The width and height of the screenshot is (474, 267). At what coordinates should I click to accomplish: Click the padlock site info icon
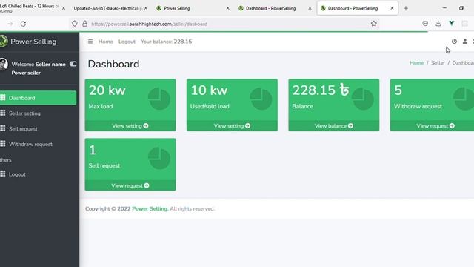pyautogui.click(x=85, y=24)
